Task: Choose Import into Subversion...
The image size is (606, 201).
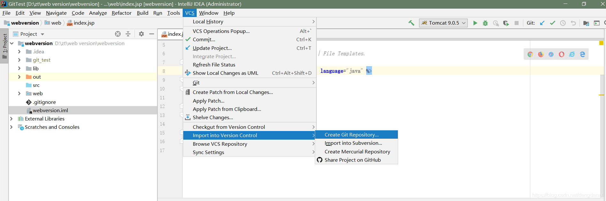Action: click(356, 143)
